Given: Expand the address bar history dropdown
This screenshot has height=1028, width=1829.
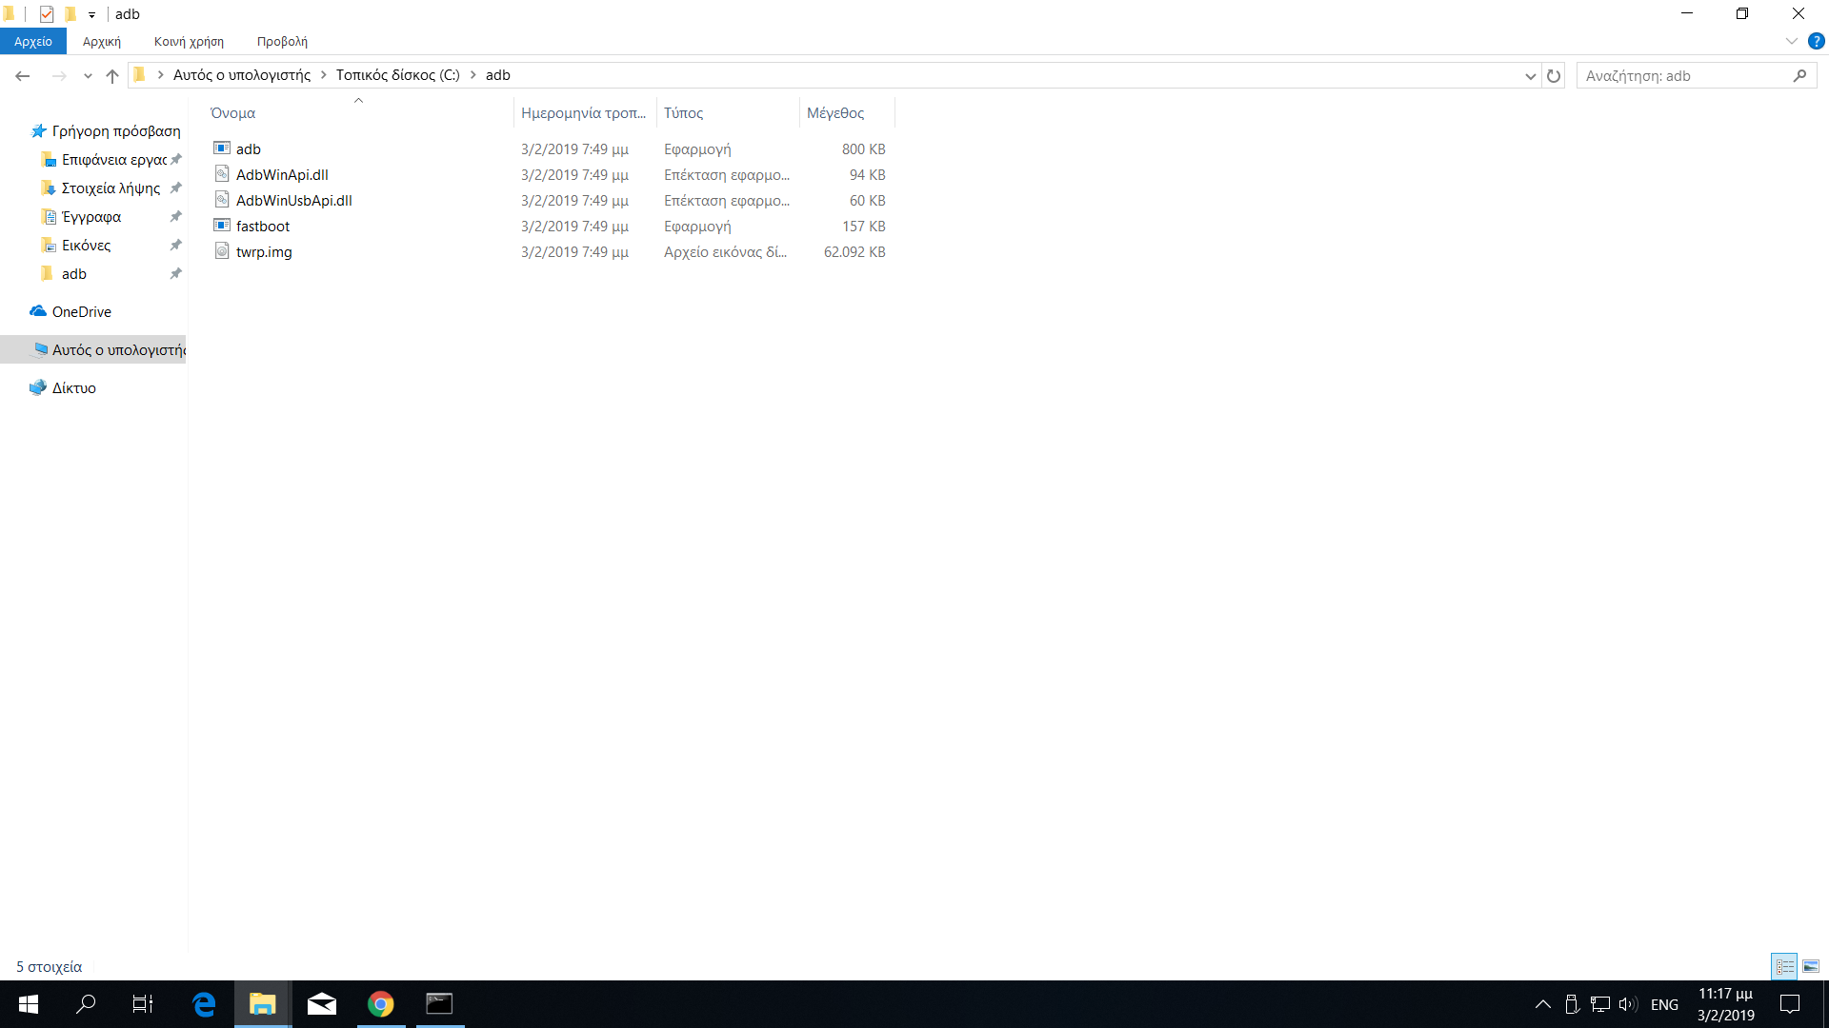Looking at the screenshot, I should tap(1530, 75).
